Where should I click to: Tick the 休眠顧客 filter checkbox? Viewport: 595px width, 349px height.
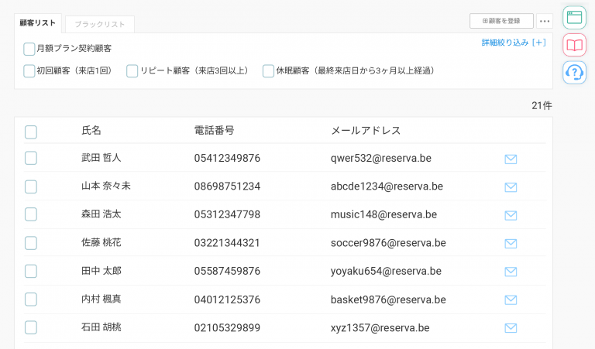click(268, 71)
